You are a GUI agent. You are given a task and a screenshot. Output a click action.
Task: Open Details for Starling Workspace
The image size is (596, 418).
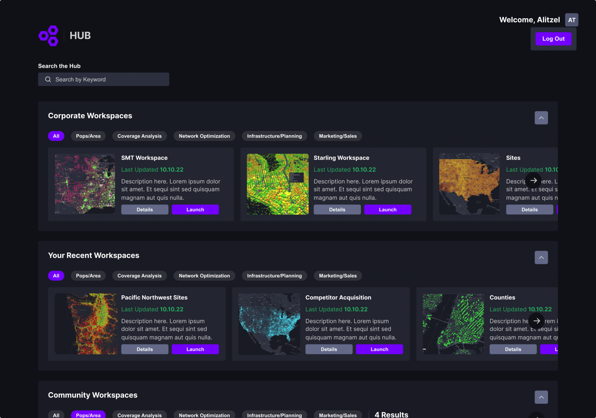(x=337, y=210)
